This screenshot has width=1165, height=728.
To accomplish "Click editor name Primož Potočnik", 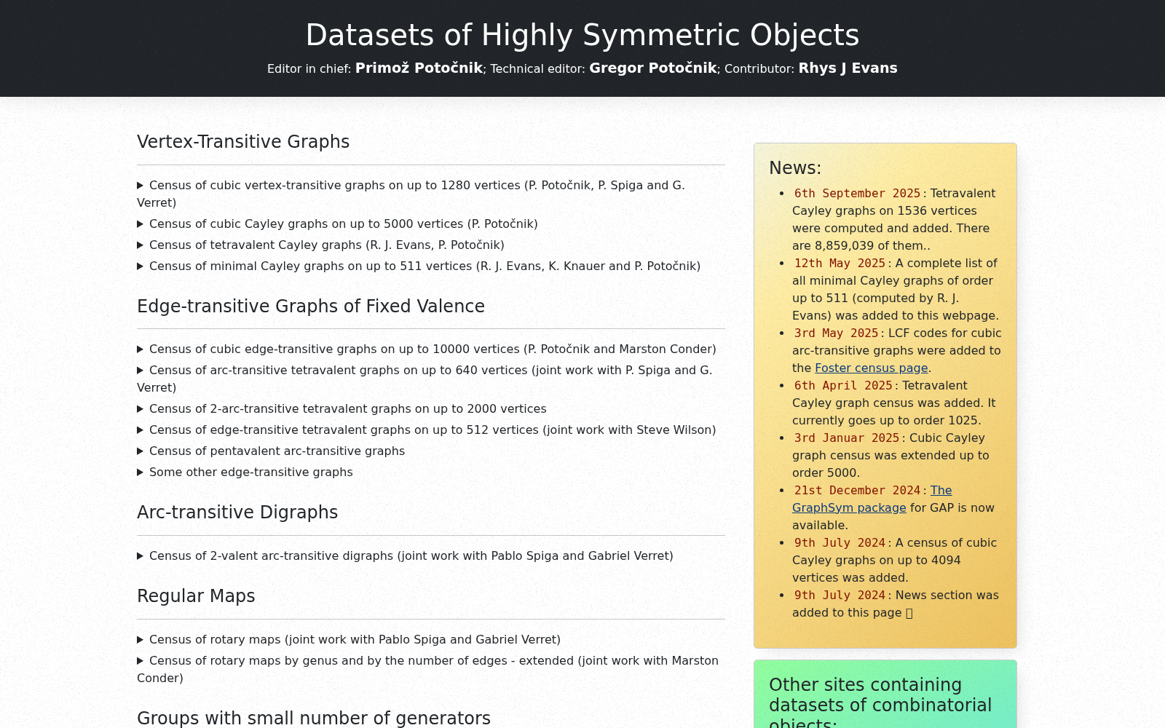I will point(419,68).
